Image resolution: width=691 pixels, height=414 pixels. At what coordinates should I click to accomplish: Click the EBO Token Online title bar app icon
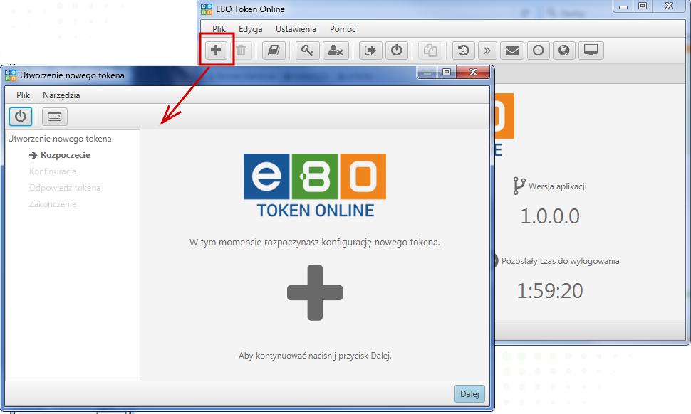pyautogui.click(x=207, y=9)
